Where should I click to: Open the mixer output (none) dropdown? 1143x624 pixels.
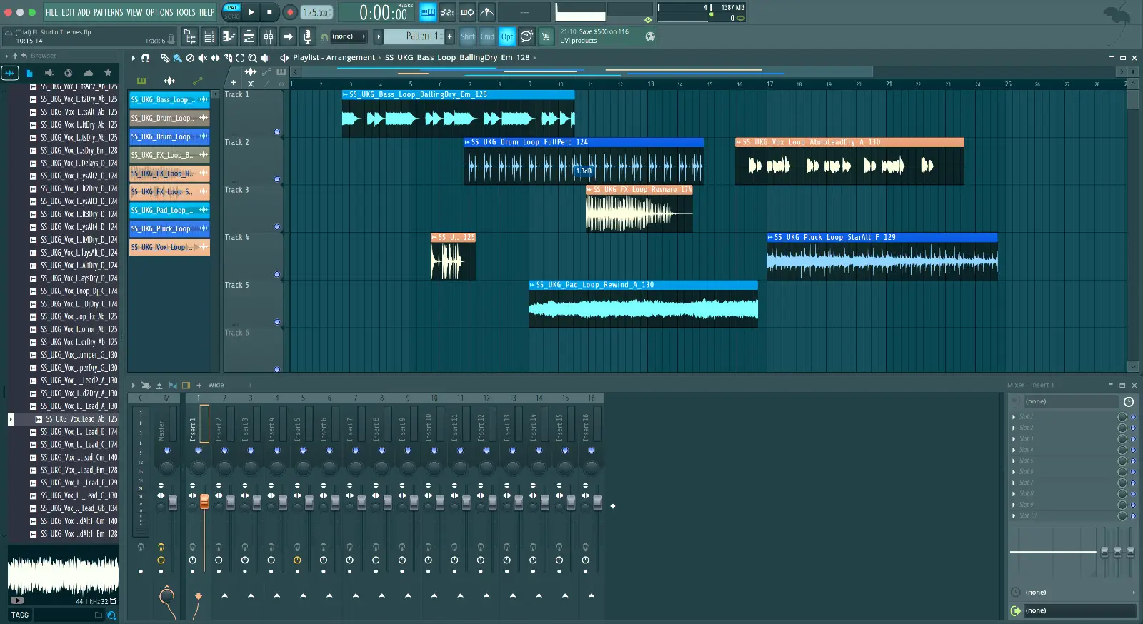click(x=1080, y=610)
